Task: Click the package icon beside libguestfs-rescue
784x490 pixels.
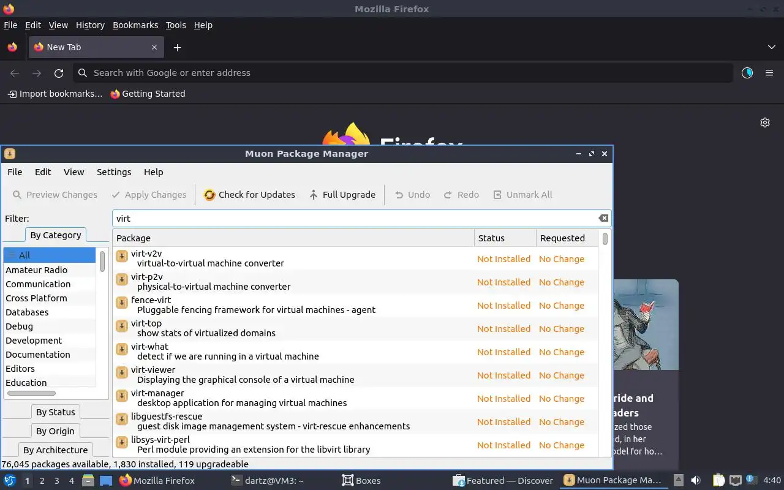Action: point(122,419)
